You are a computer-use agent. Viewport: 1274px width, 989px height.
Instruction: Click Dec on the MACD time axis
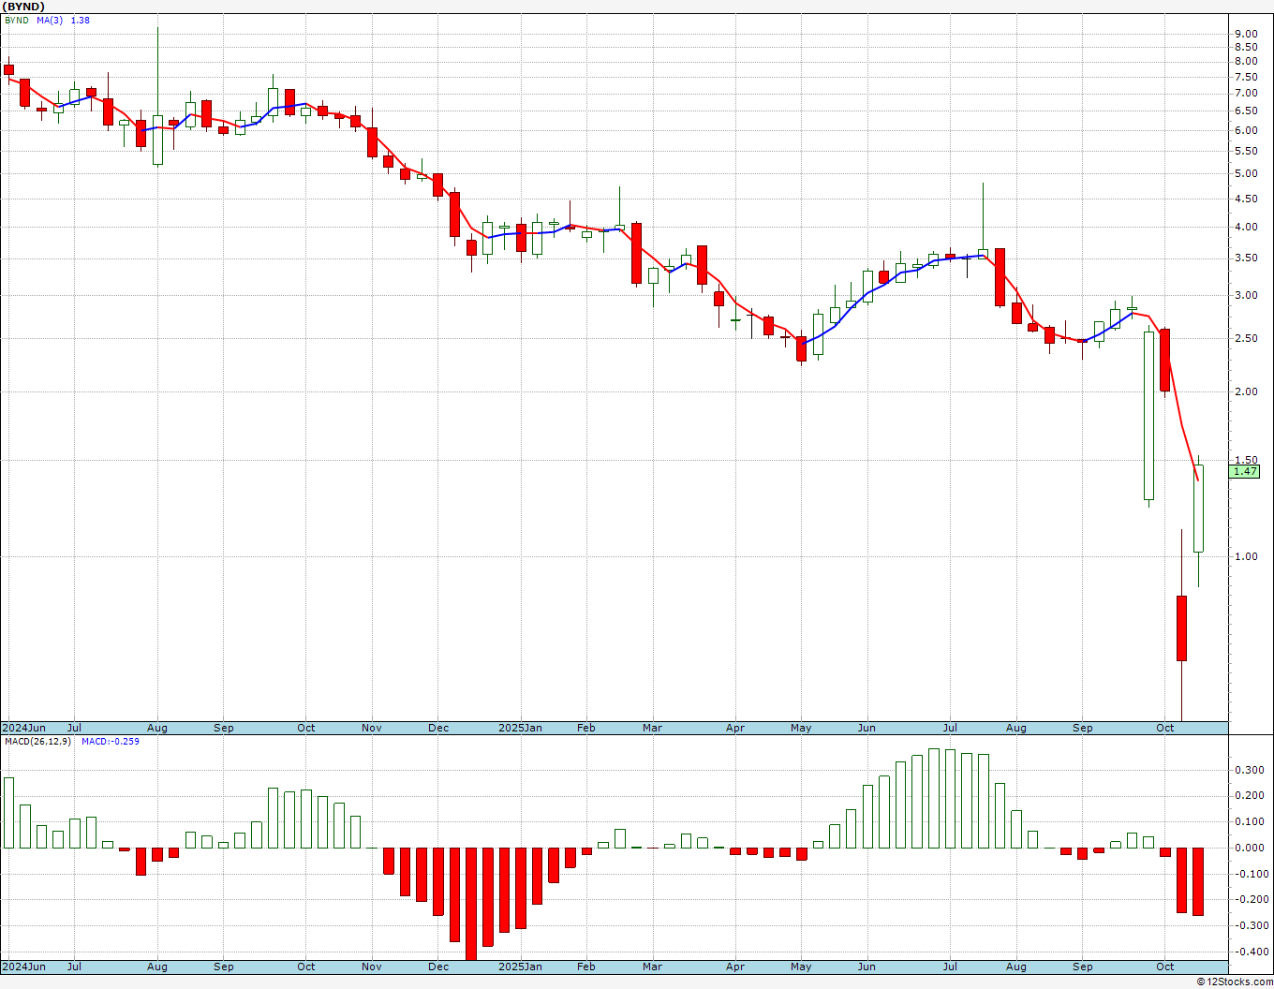438,967
